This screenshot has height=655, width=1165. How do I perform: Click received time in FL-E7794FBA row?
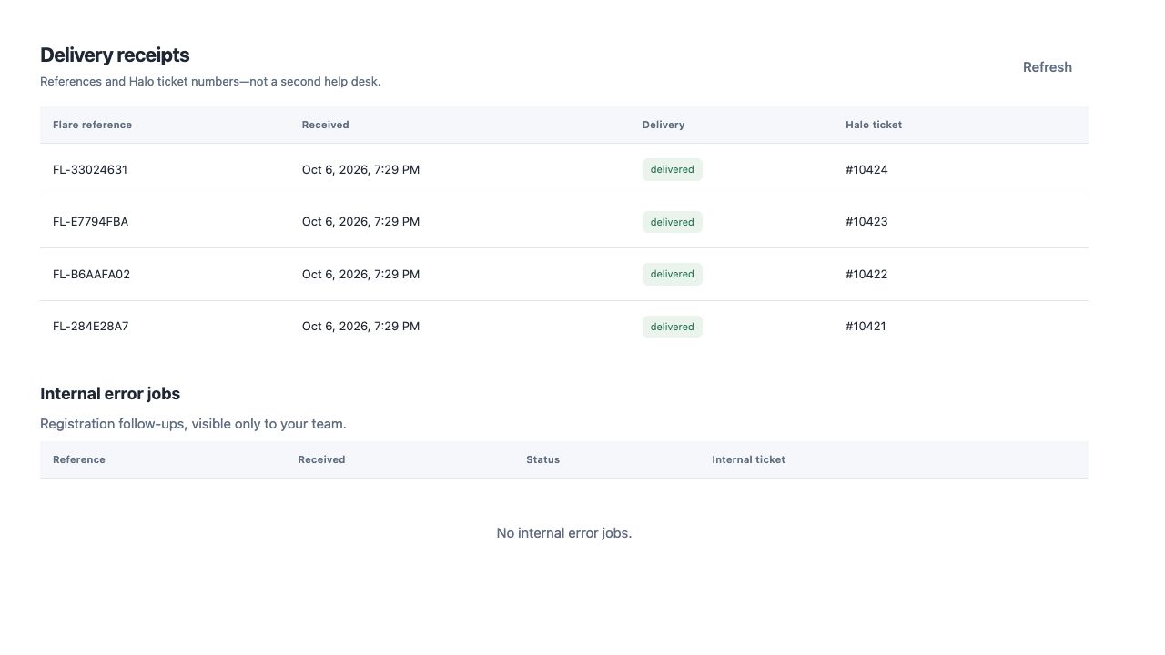coord(360,222)
